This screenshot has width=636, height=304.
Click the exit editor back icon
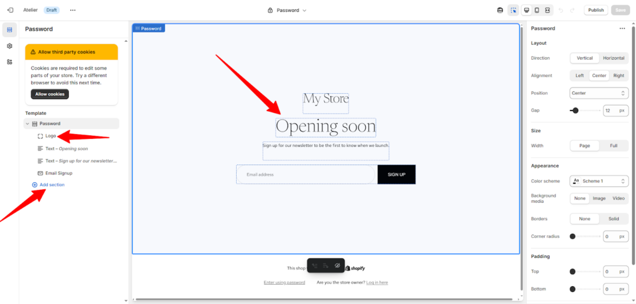10,10
